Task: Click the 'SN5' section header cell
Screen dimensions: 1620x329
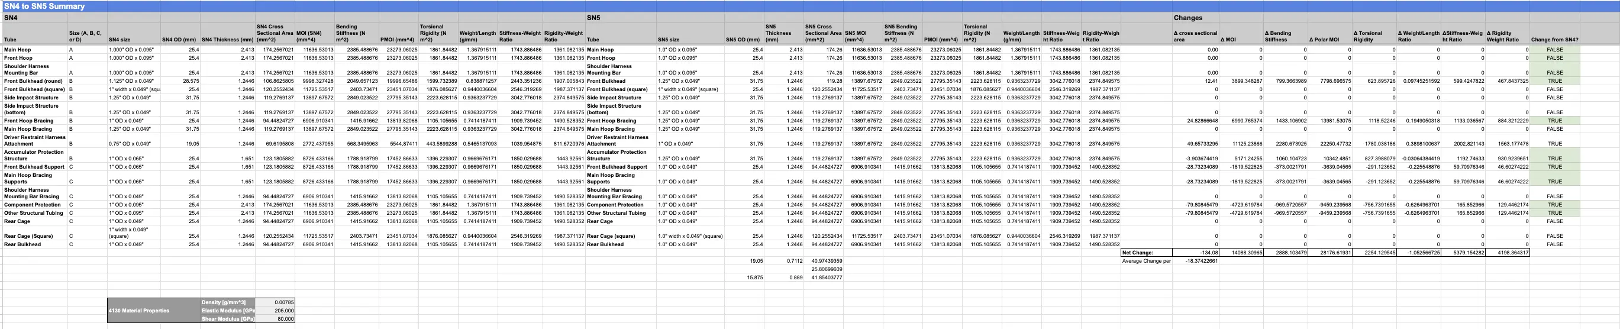Action: tap(593, 18)
